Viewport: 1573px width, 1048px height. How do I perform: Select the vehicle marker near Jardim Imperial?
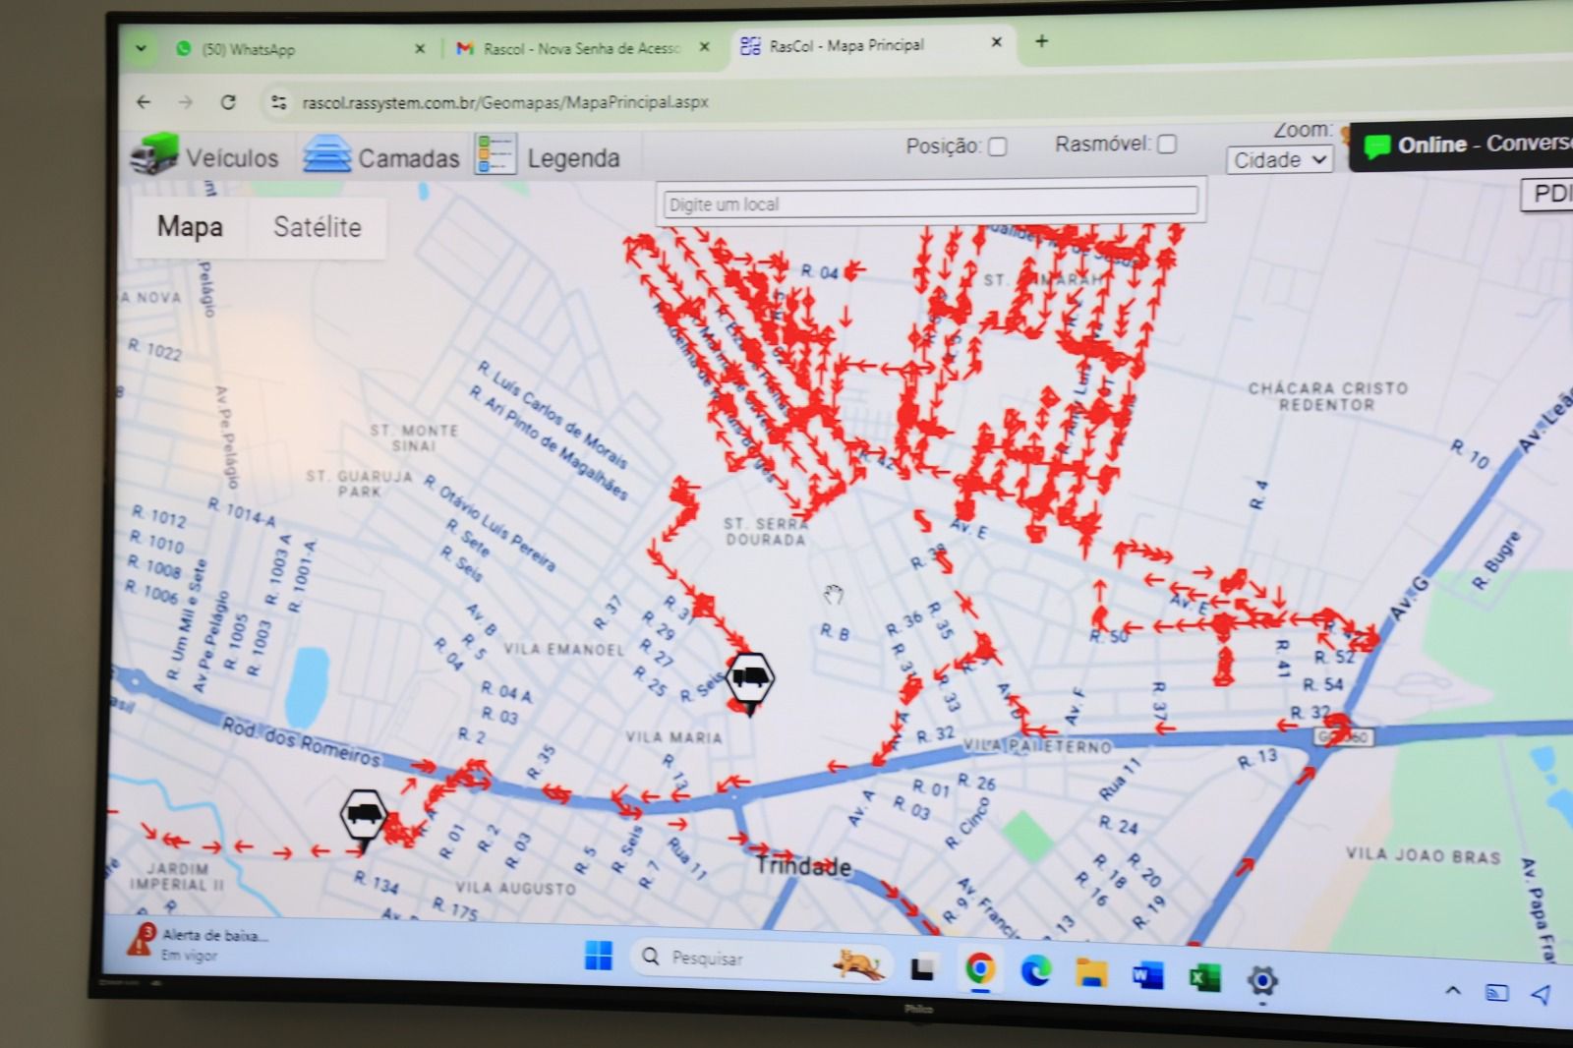(x=365, y=815)
